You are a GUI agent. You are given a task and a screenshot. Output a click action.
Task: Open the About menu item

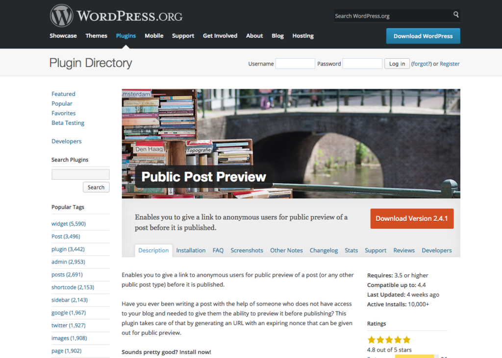click(x=254, y=36)
